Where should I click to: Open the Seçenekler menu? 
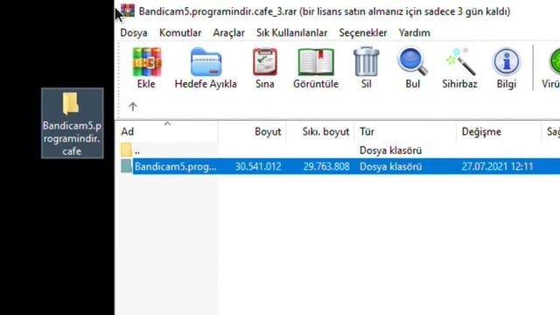[363, 33]
